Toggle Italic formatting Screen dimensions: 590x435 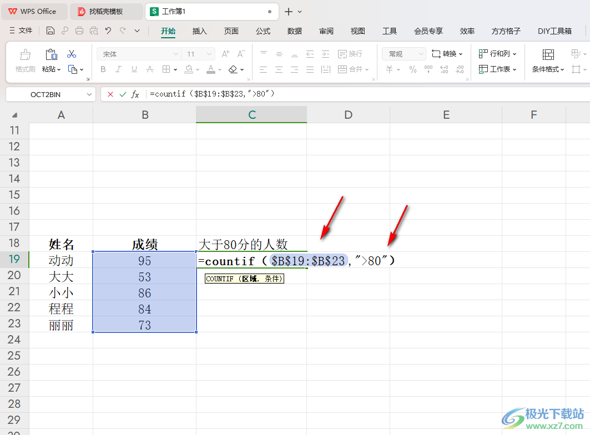(119, 69)
